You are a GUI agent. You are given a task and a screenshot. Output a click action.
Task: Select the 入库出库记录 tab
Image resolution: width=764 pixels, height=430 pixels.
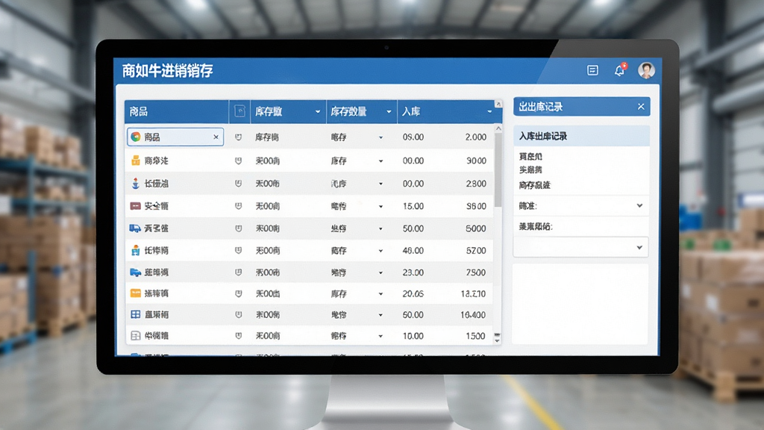581,136
